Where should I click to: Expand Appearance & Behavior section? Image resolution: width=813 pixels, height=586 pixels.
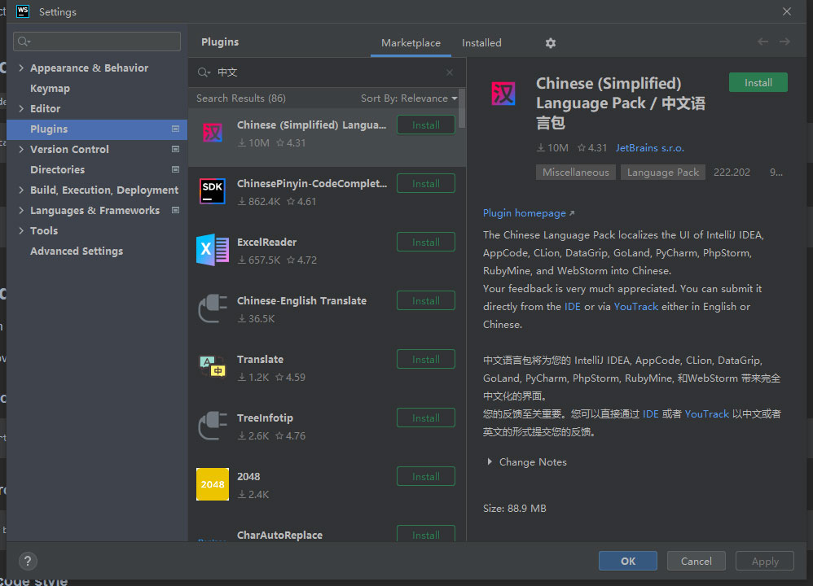point(21,68)
